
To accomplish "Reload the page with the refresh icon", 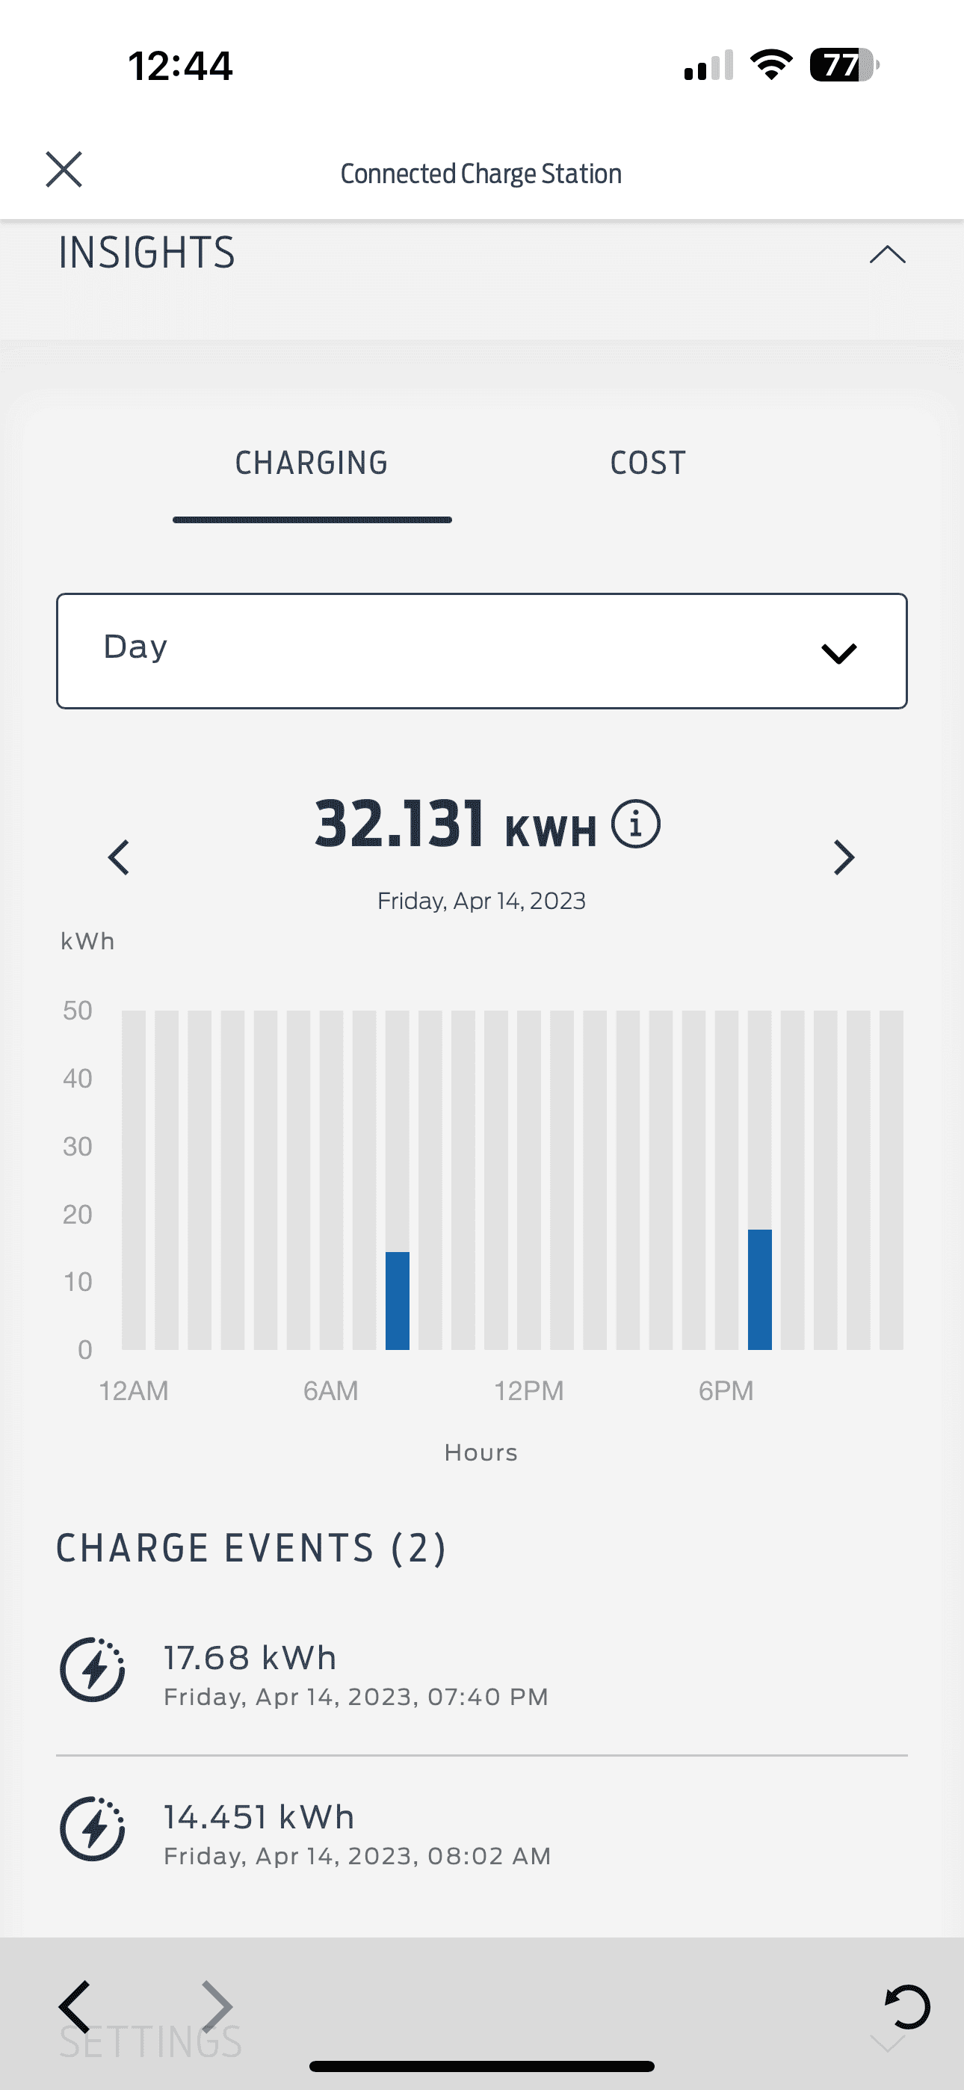I will pyautogui.click(x=907, y=2006).
